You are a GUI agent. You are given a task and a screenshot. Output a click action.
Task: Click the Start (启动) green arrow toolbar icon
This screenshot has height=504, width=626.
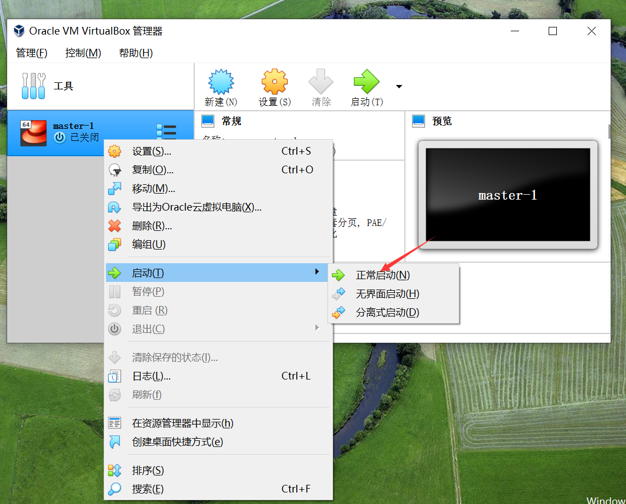click(x=366, y=81)
